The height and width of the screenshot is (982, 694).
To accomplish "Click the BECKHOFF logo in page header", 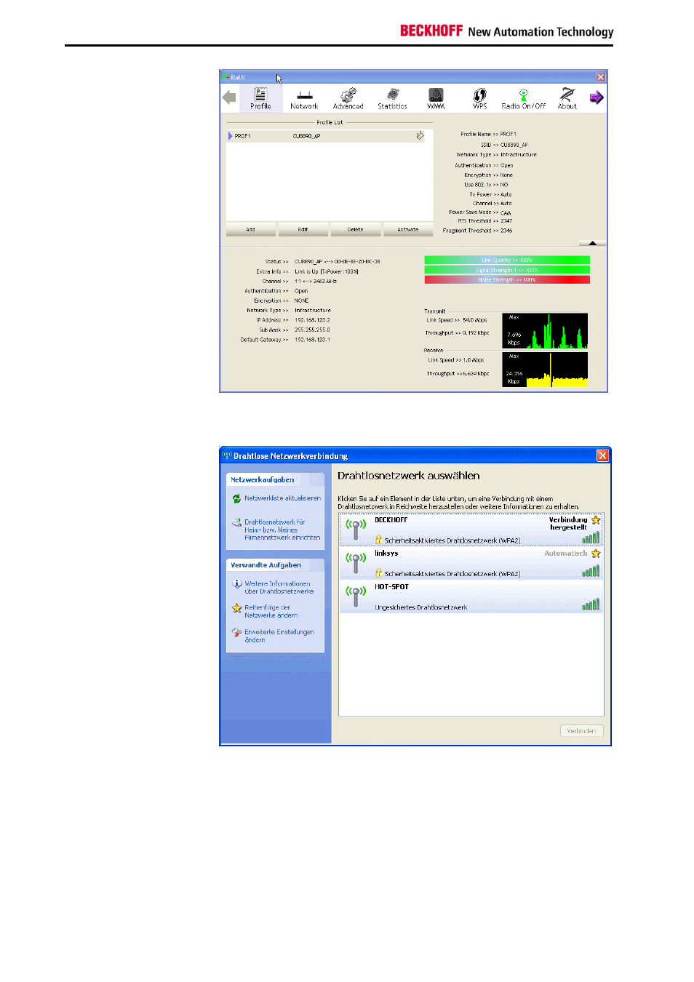I will point(431,31).
